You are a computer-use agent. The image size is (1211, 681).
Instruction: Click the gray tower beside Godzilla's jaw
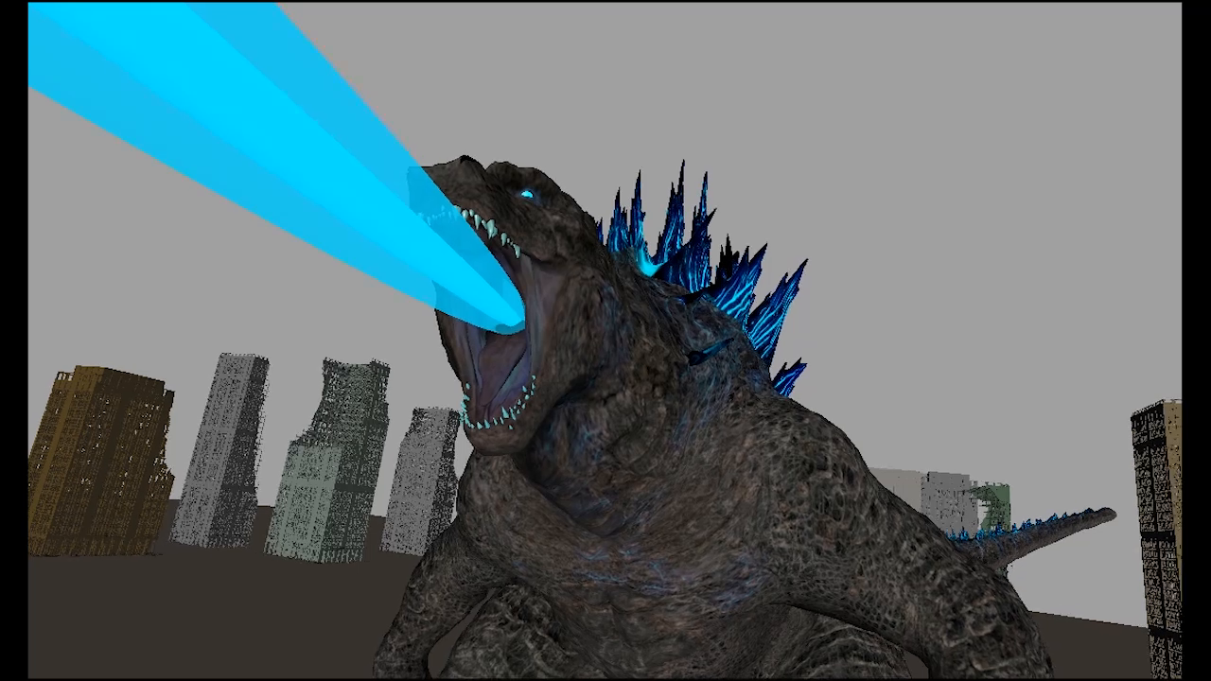tap(423, 478)
